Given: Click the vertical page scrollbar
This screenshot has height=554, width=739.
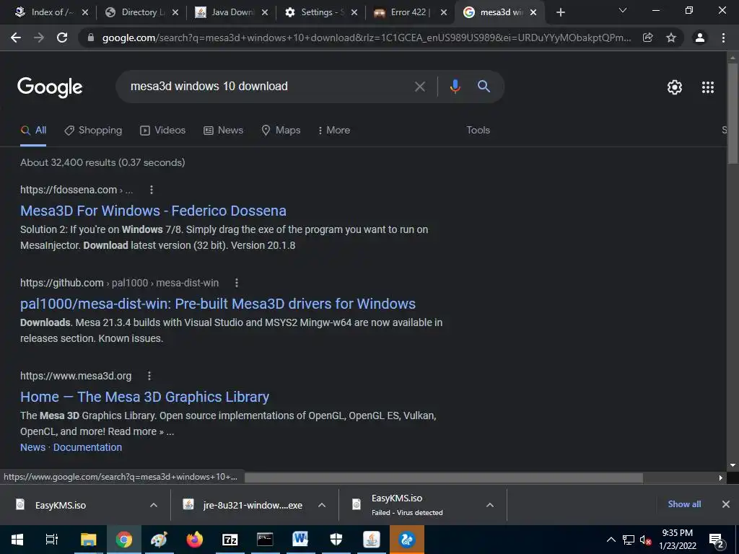Looking at the screenshot, I should 733,113.
